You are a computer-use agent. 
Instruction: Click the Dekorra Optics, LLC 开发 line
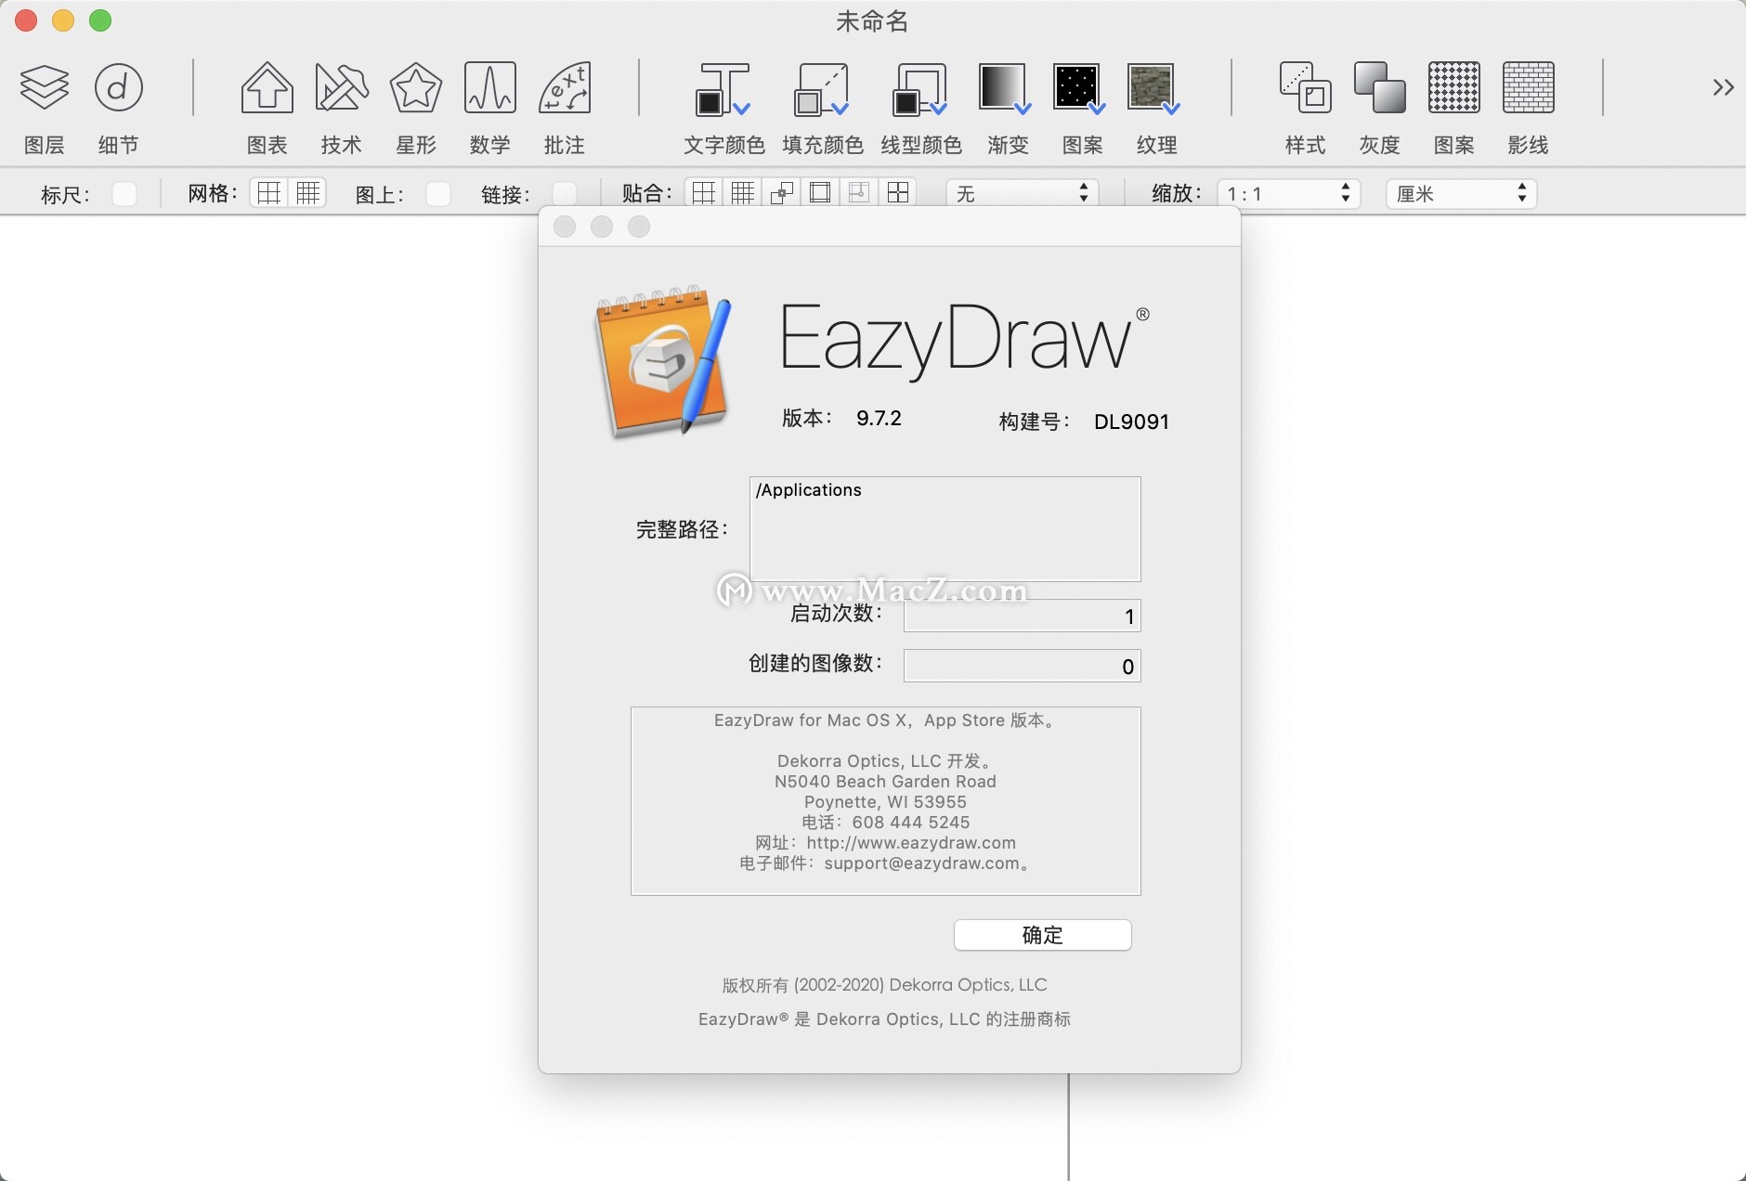885,761
